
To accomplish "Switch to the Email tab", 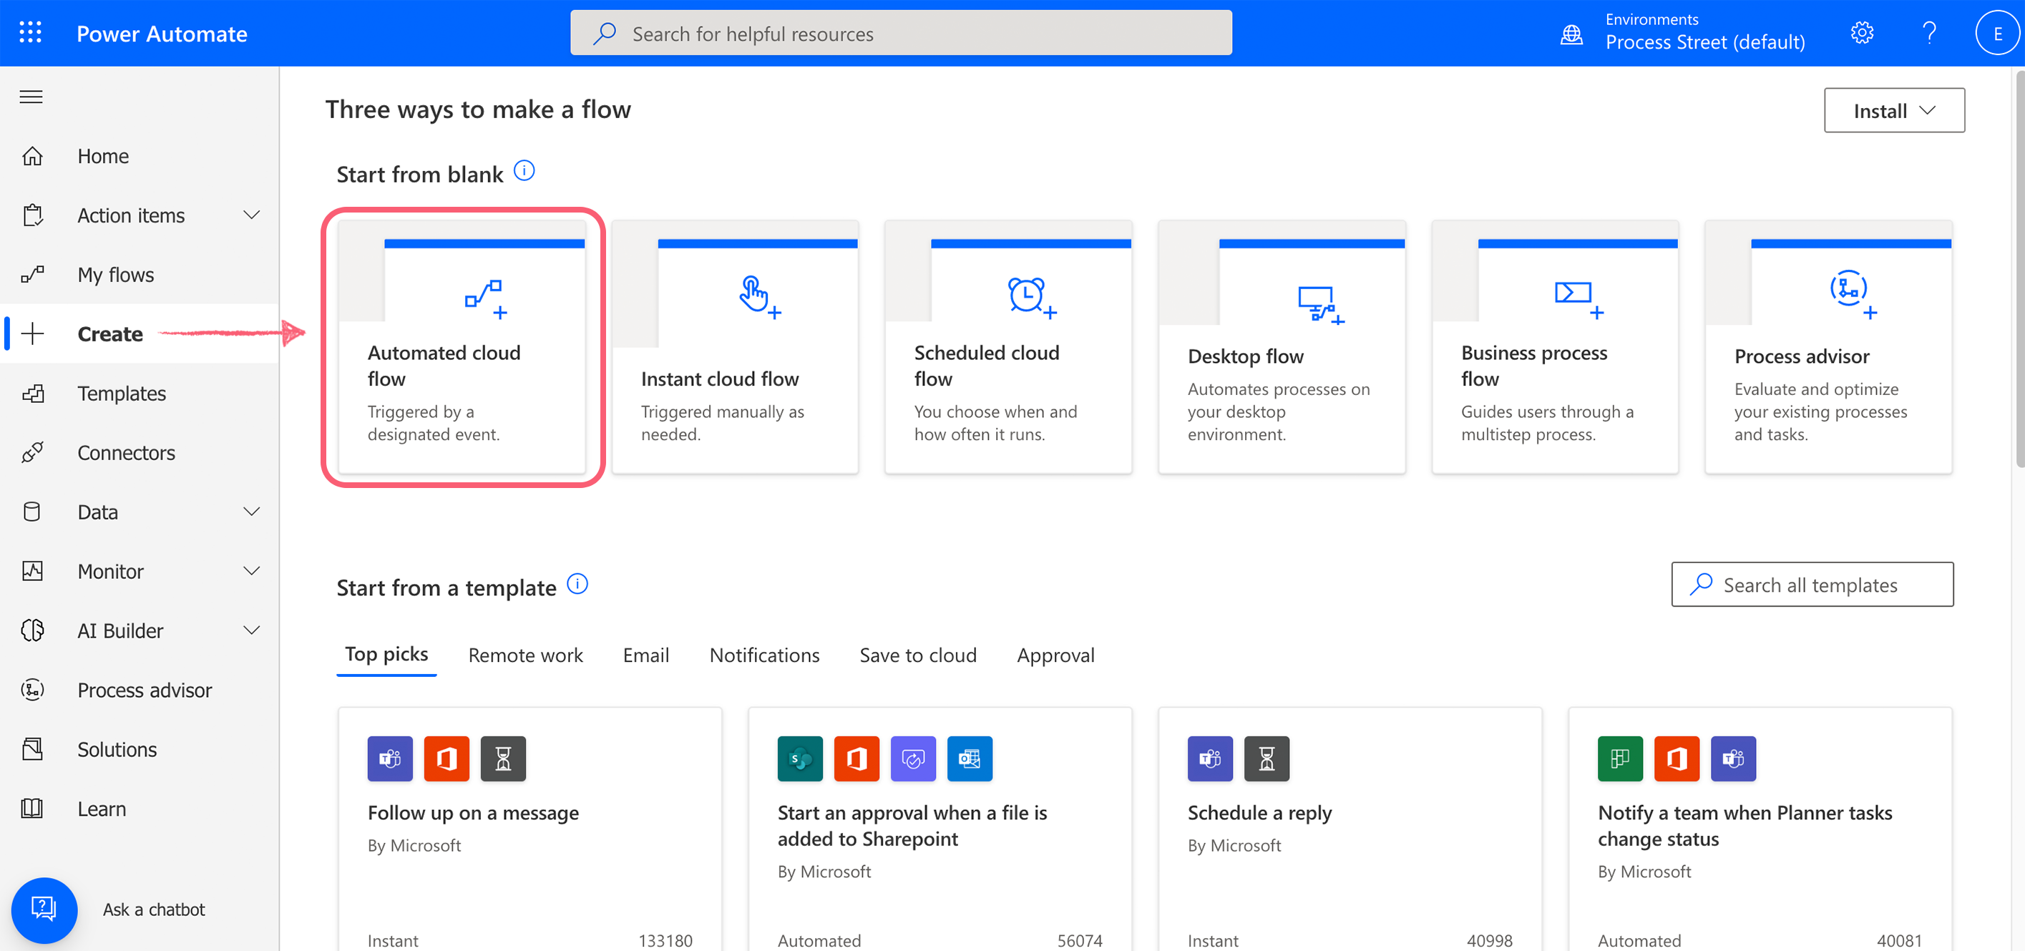I will click(x=645, y=655).
